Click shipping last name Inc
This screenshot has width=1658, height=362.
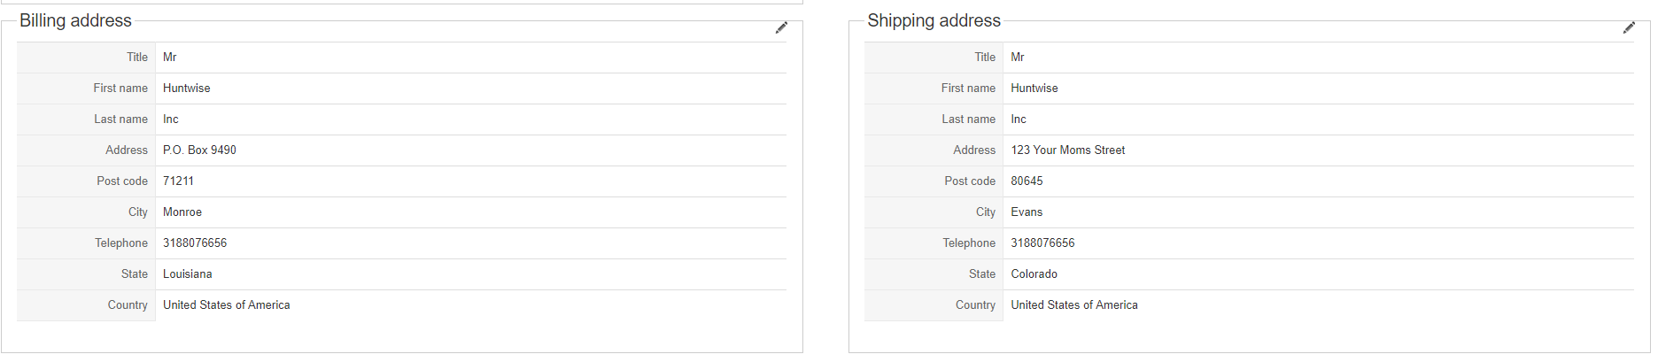coord(1019,119)
